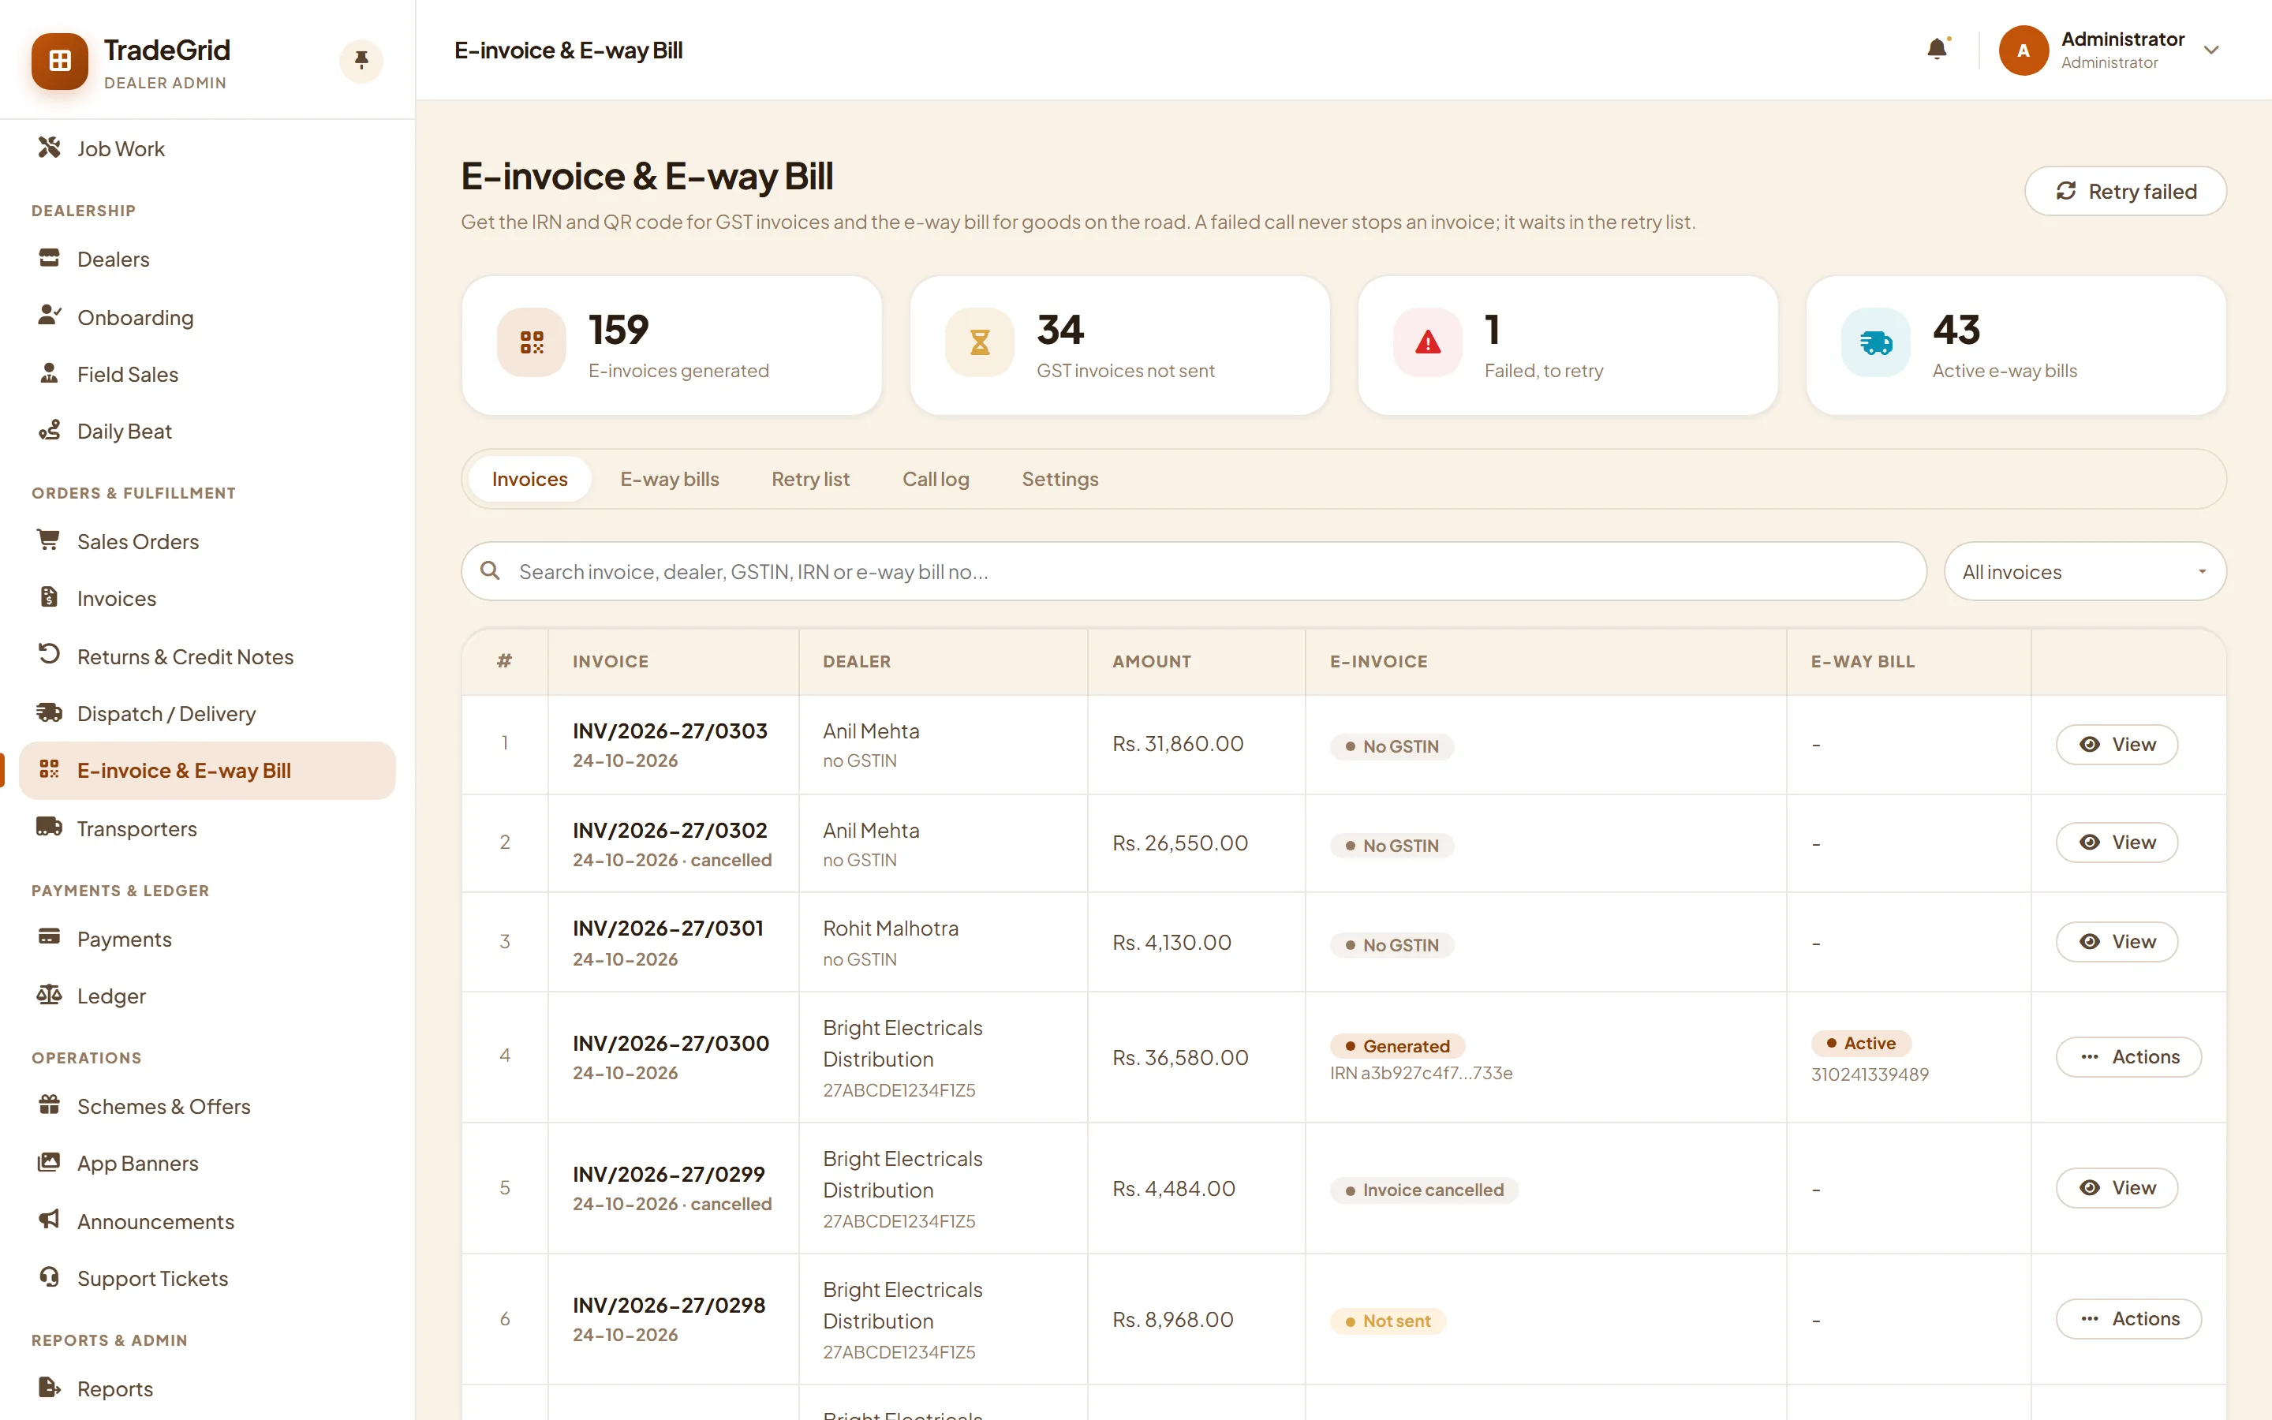Switch to the E-way bills tab
This screenshot has height=1420, width=2272.
click(x=670, y=479)
